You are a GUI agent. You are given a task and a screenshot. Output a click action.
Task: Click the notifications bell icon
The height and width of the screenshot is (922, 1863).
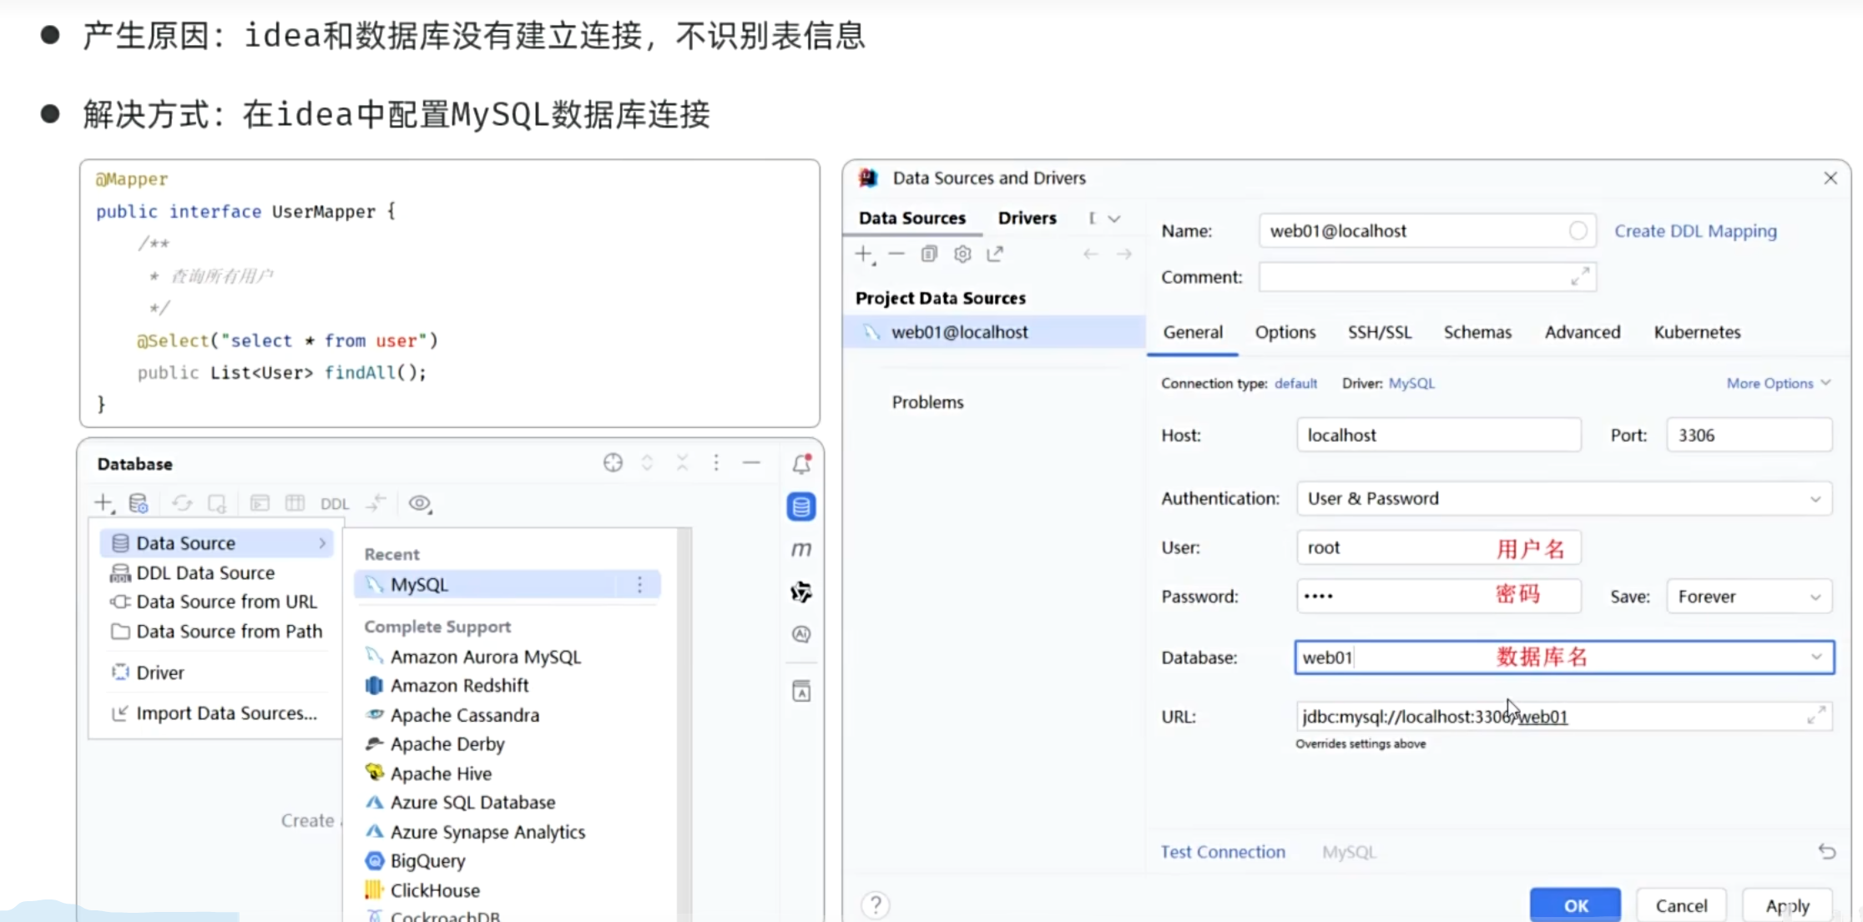point(801,464)
